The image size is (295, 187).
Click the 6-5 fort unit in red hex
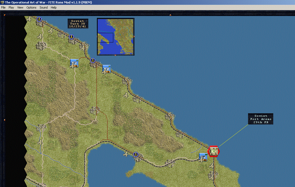click(214, 151)
